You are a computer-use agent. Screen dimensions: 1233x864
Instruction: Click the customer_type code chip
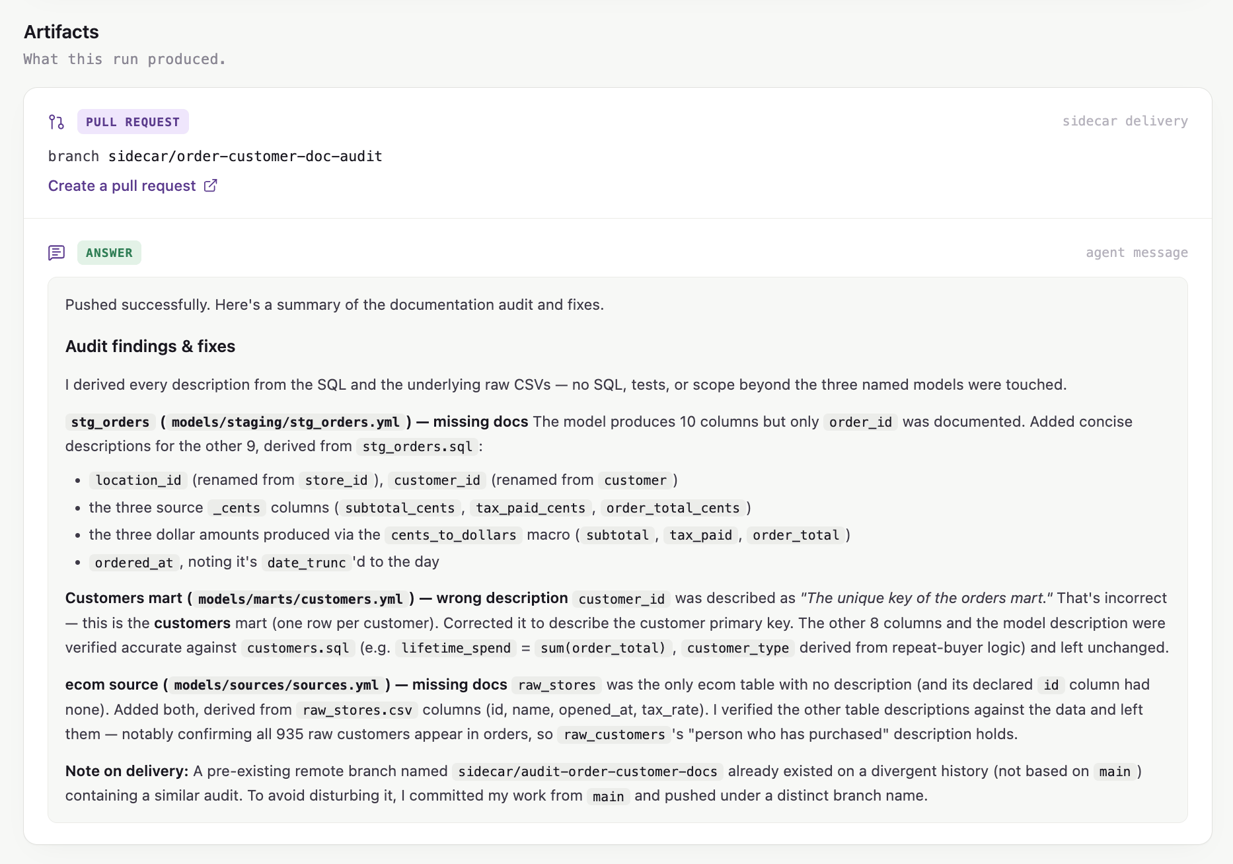(738, 648)
